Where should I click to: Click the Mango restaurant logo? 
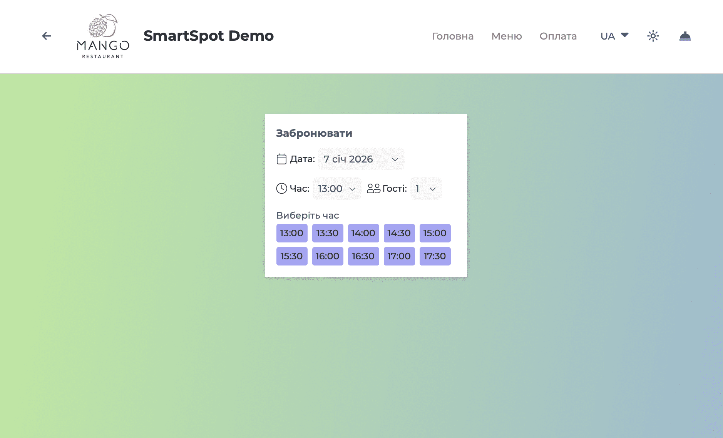pyautogui.click(x=102, y=35)
